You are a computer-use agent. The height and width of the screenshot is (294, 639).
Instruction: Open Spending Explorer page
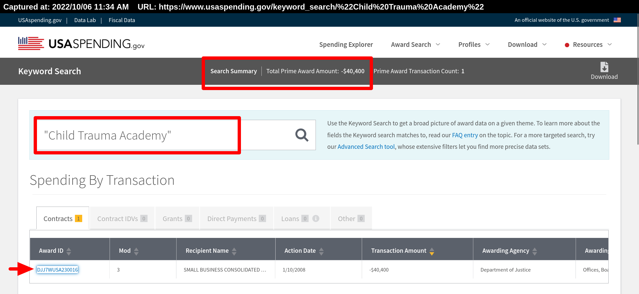click(346, 45)
